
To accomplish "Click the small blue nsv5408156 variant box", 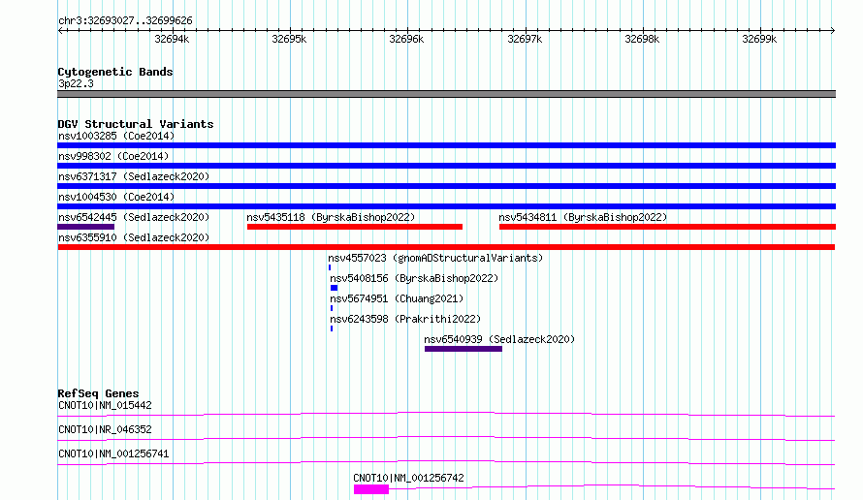I will pos(335,288).
